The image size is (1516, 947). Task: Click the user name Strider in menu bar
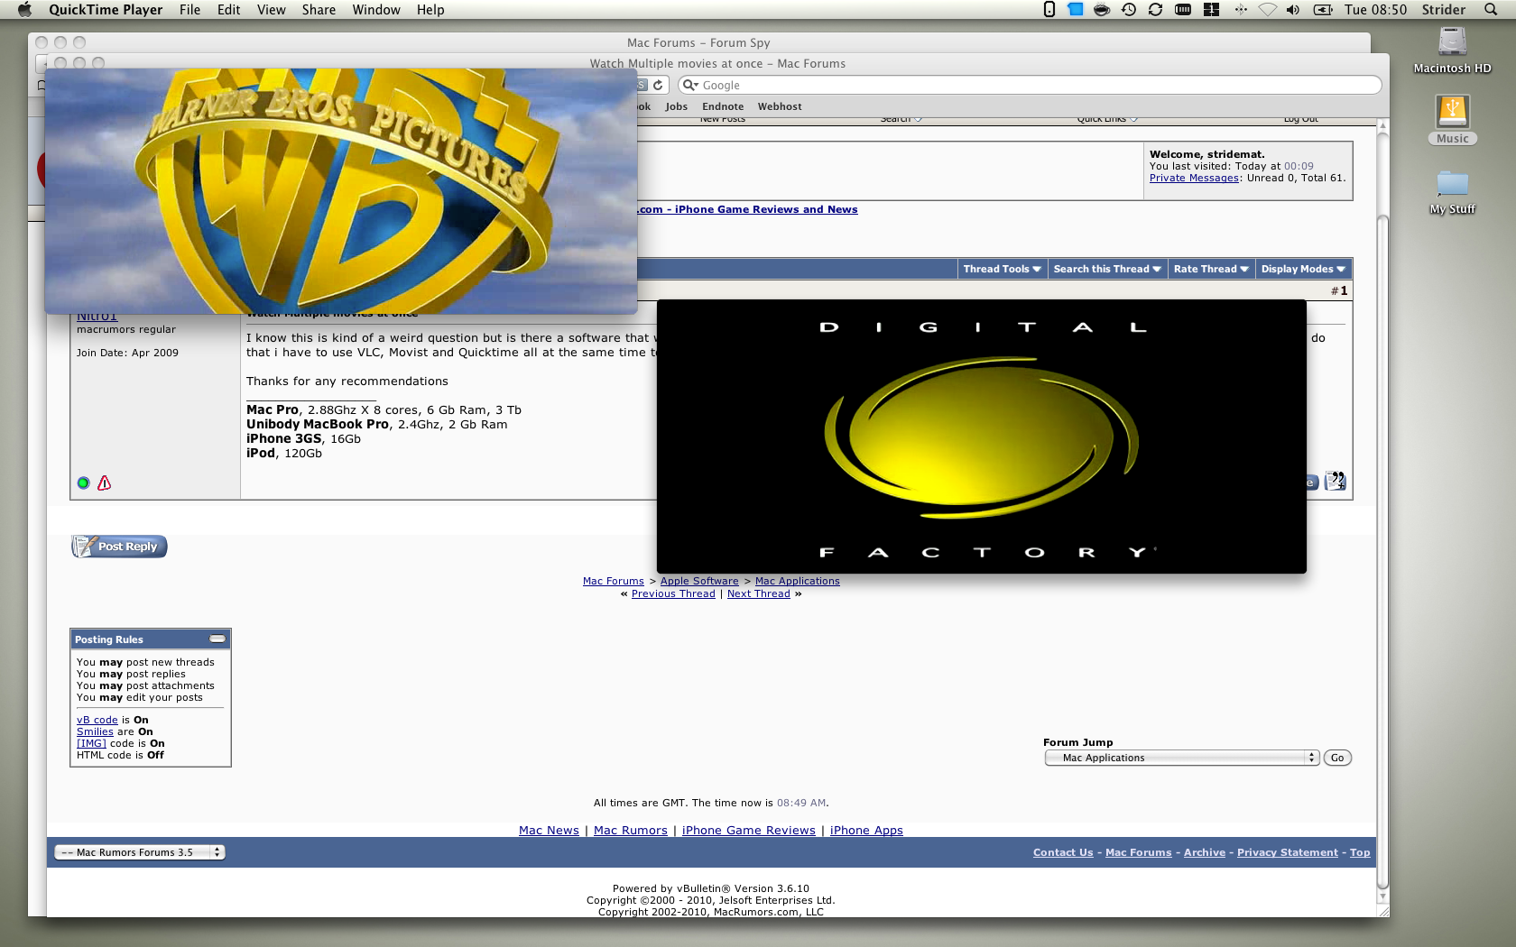(1444, 10)
